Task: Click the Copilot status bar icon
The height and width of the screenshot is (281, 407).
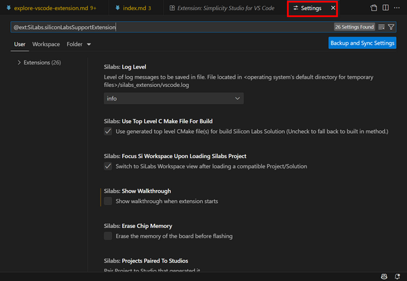Action: click(384, 276)
